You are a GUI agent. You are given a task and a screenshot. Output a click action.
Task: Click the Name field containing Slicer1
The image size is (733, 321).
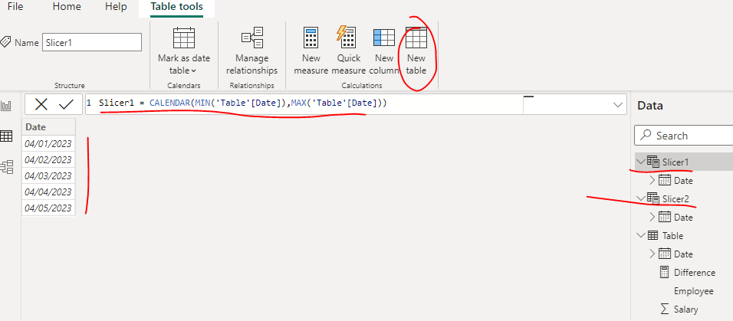tap(92, 43)
